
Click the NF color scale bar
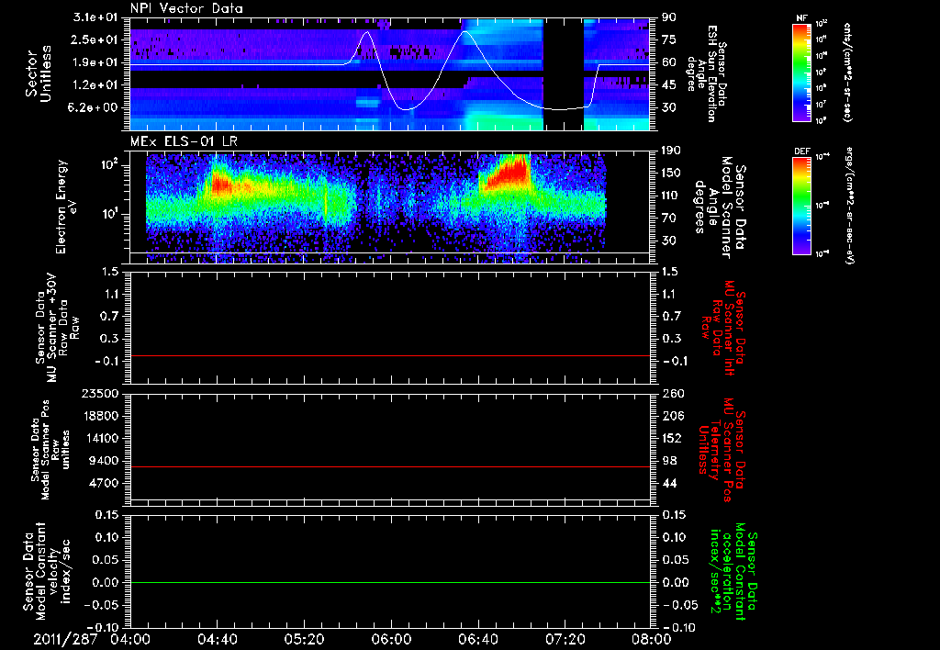pos(801,72)
